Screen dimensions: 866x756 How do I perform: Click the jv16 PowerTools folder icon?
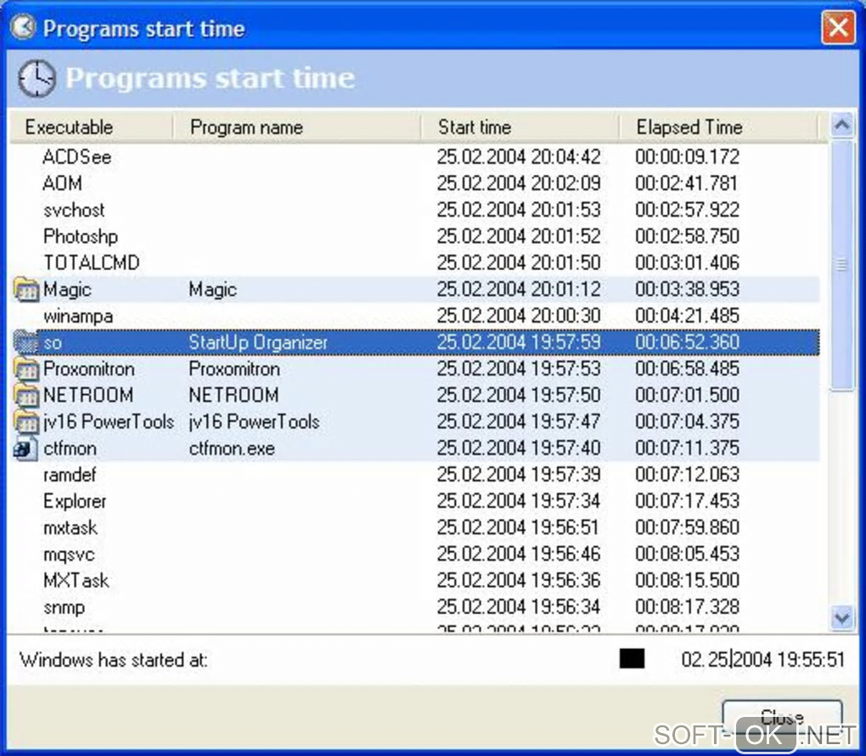(25, 422)
